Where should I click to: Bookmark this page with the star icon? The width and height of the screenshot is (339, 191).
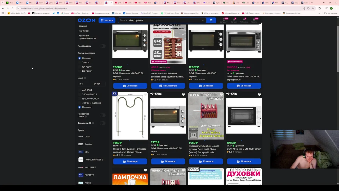click(313, 8)
